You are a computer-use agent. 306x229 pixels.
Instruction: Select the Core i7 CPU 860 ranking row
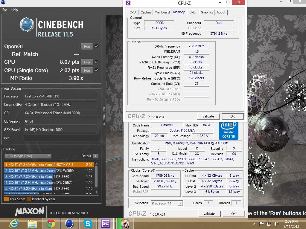tap(49, 177)
